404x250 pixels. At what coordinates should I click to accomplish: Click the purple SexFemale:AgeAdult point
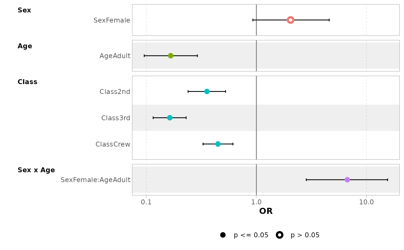pos(347,180)
